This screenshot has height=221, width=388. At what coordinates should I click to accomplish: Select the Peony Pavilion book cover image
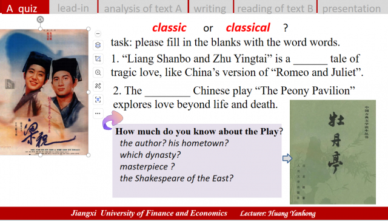pos(333,152)
